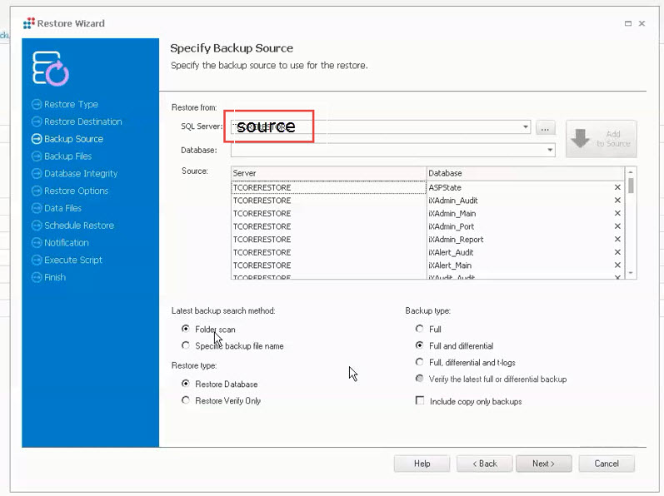
Task: Click the Backup Source step icon
Action: pyautogui.click(x=37, y=139)
